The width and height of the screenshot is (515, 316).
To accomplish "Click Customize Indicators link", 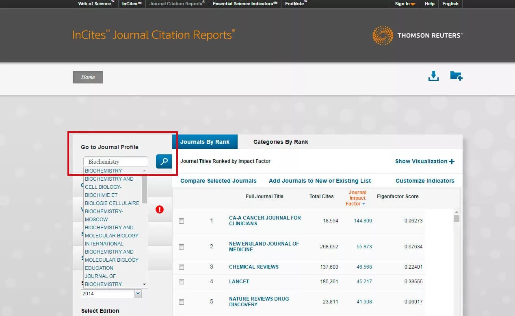I will [x=425, y=181].
